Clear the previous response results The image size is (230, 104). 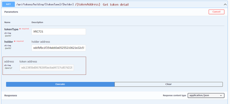[169, 84]
